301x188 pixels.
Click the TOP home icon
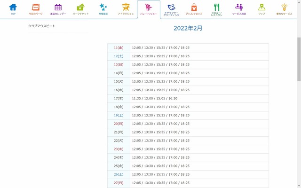coord(13,9)
